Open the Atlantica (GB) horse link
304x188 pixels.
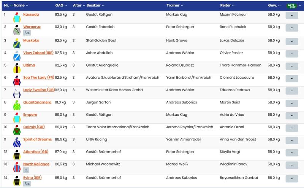[36, 152]
